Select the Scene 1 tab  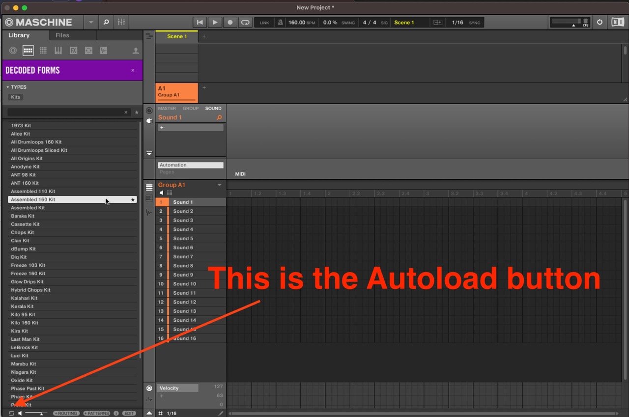[177, 36]
